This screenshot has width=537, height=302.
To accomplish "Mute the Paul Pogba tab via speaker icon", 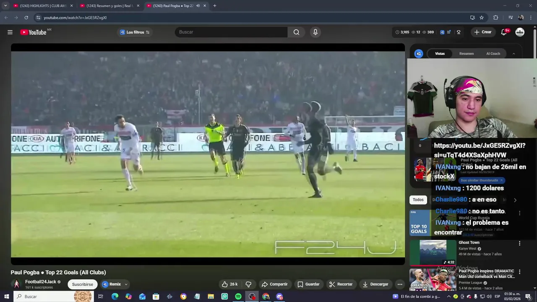I will pyautogui.click(x=198, y=6).
